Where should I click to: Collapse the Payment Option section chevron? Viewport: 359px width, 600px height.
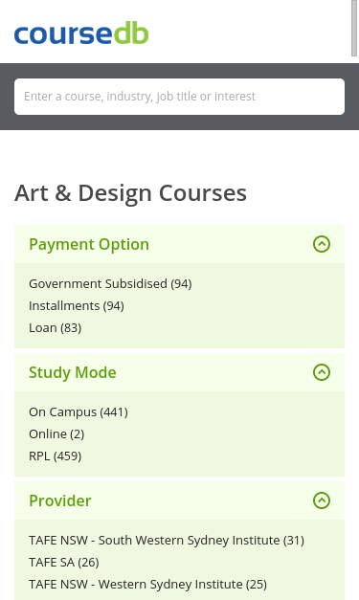pyautogui.click(x=322, y=244)
